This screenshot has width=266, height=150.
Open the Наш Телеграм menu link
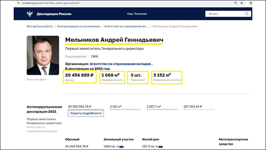pyautogui.click(x=137, y=14)
